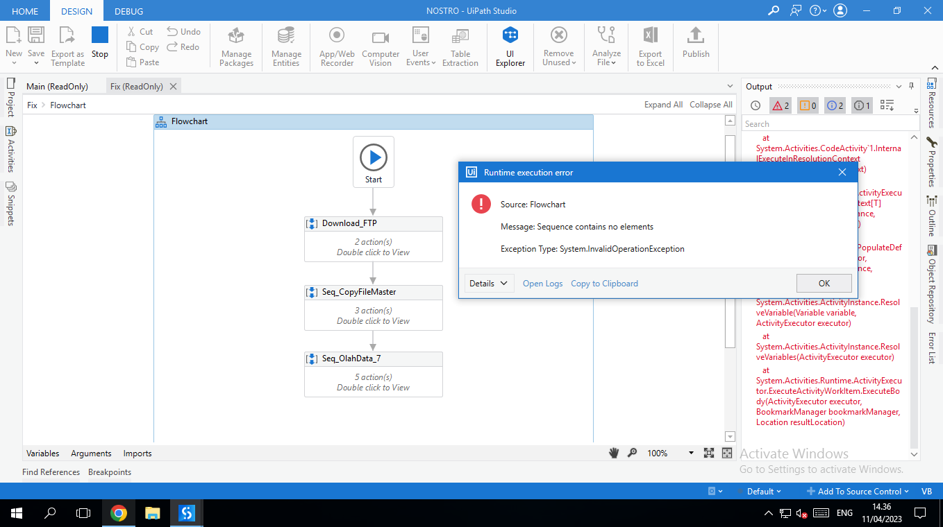Click the zoom magnifier icon in designer
Viewport: 943px width, 527px height.
point(632,453)
